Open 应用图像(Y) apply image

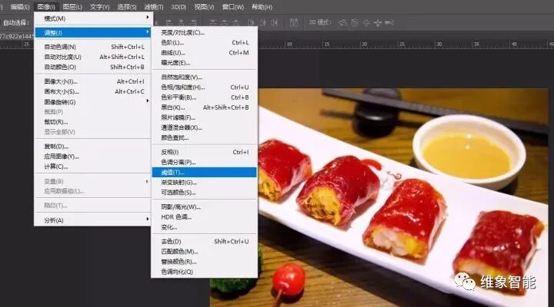click(93, 157)
